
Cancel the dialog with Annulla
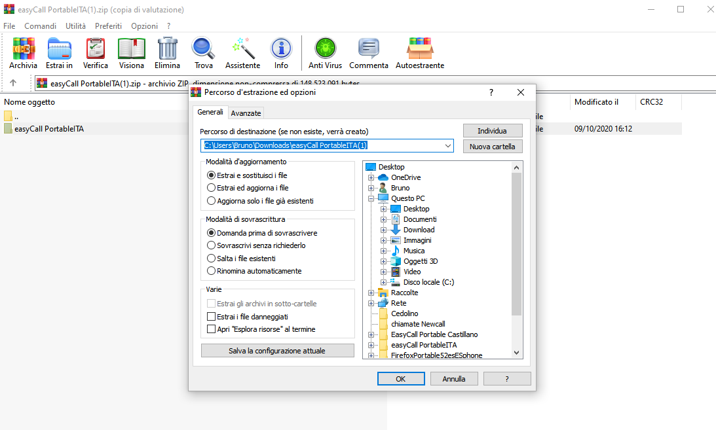tap(454, 379)
